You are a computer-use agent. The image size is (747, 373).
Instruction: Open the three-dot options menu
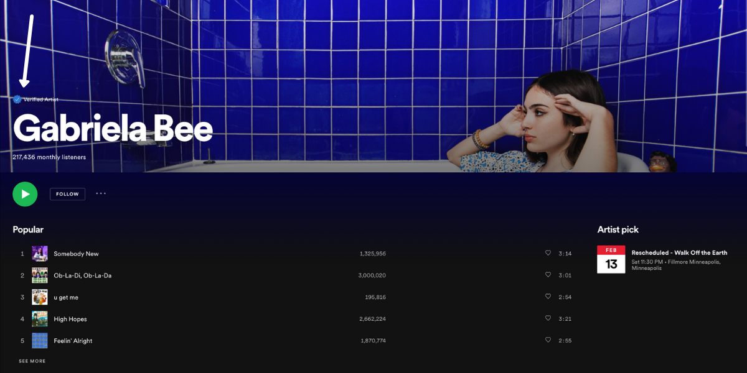click(x=101, y=193)
